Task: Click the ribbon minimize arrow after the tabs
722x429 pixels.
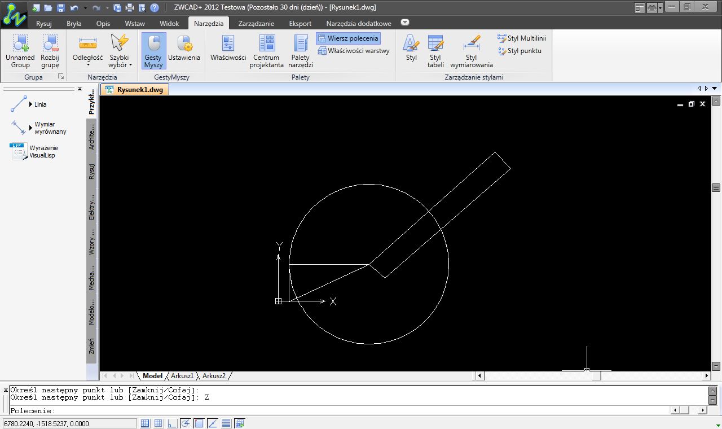Action: [x=404, y=23]
